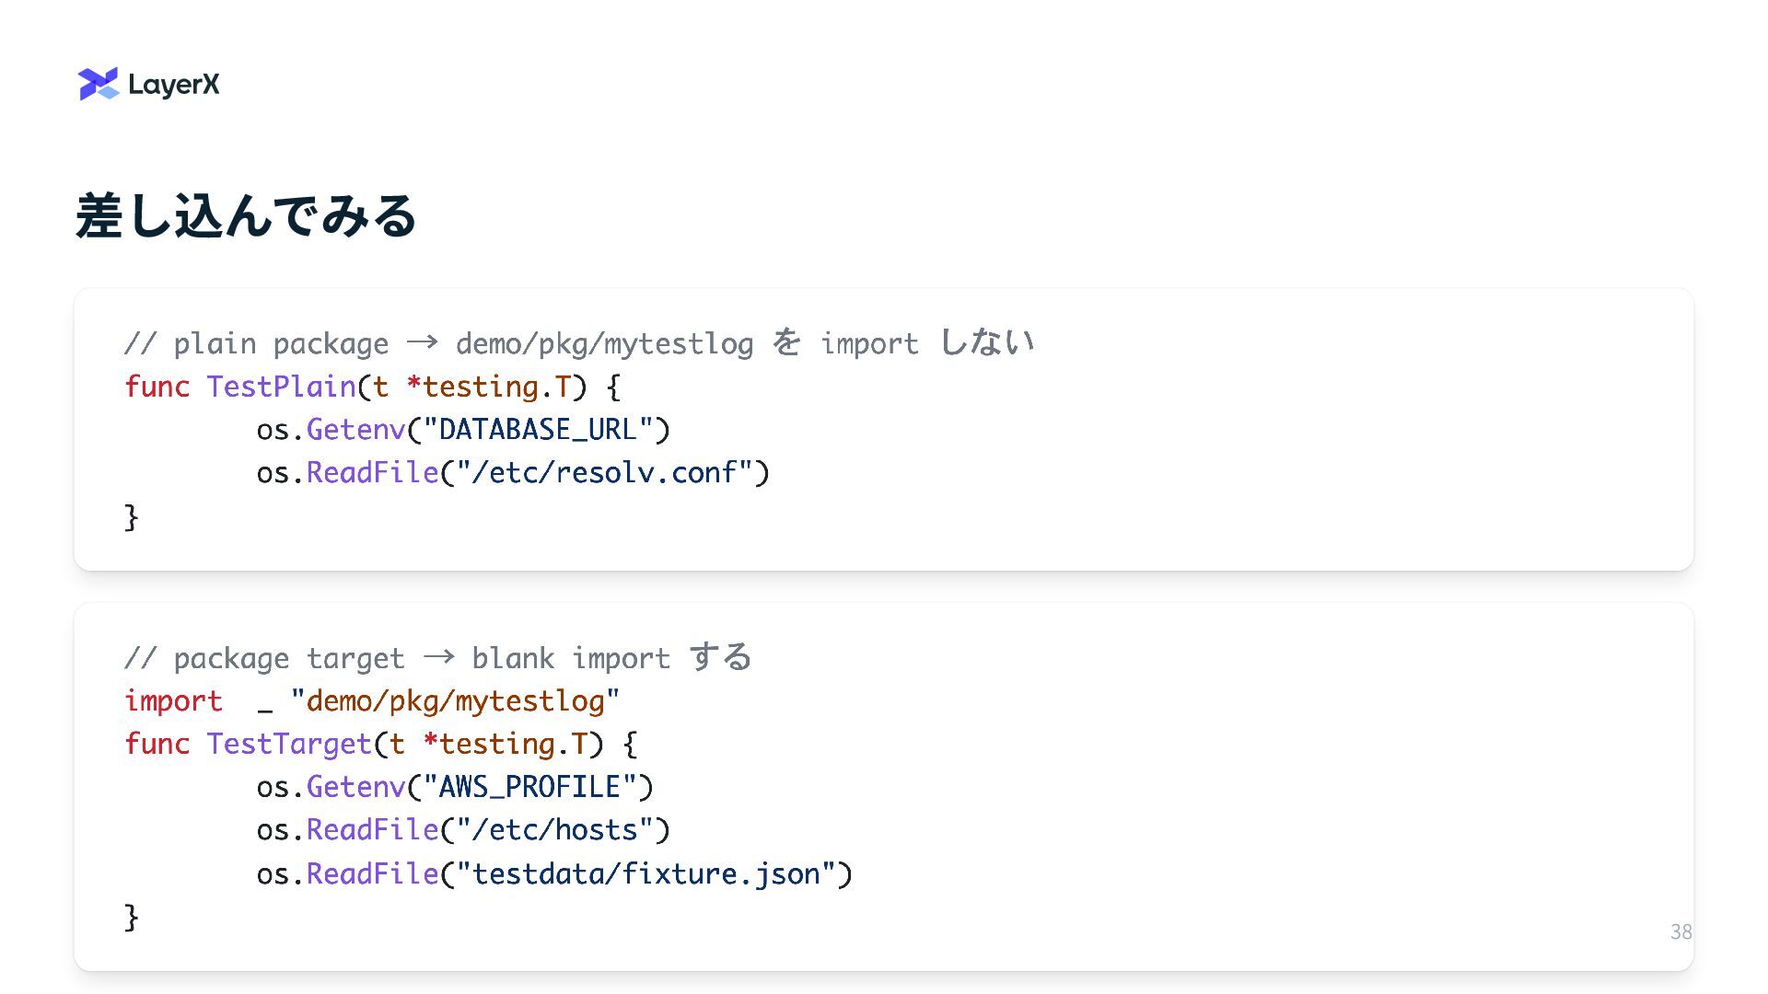Click the "testdata/fixture.json" string
This screenshot has width=1768, height=994.
[646, 873]
